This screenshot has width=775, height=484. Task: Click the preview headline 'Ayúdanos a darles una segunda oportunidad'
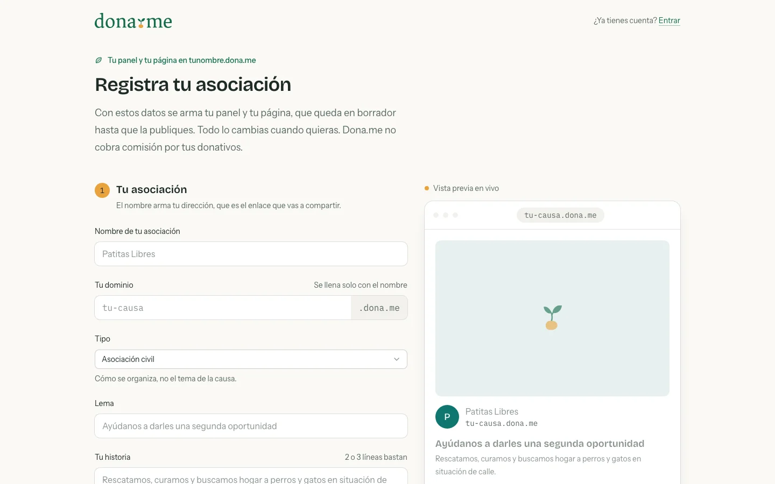click(540, 444)
